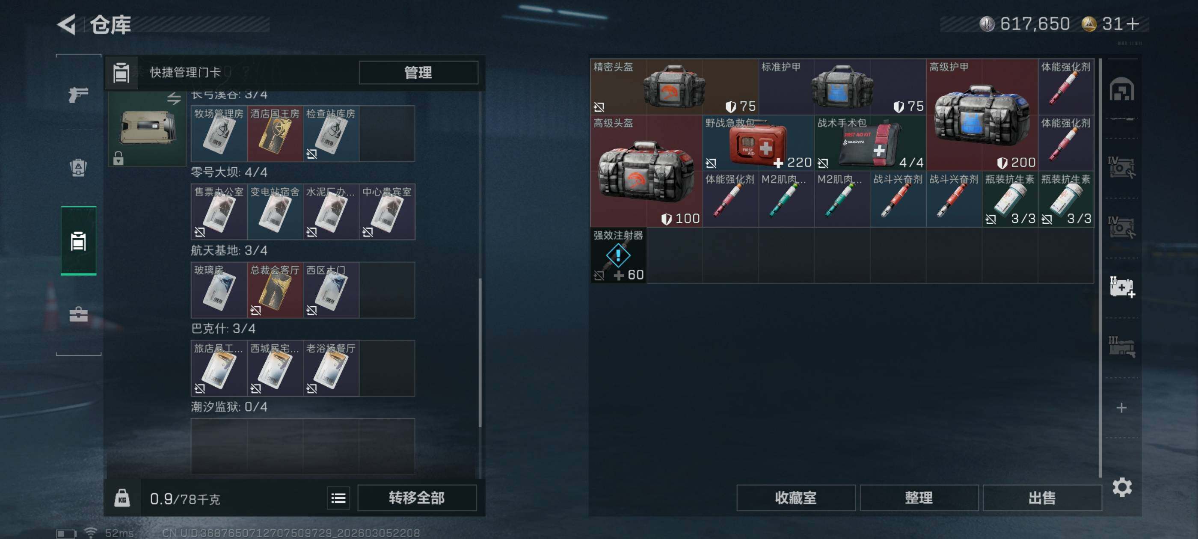Viewport: 1198px width, 539px height.
Task: Toggle the card case swap arrows icon
Action: pyautogui.click(x=174, y=98)
